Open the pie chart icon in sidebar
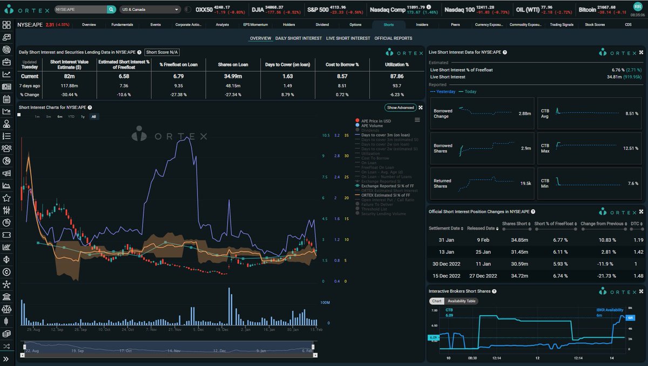648x366 pixels. point(6,223)
